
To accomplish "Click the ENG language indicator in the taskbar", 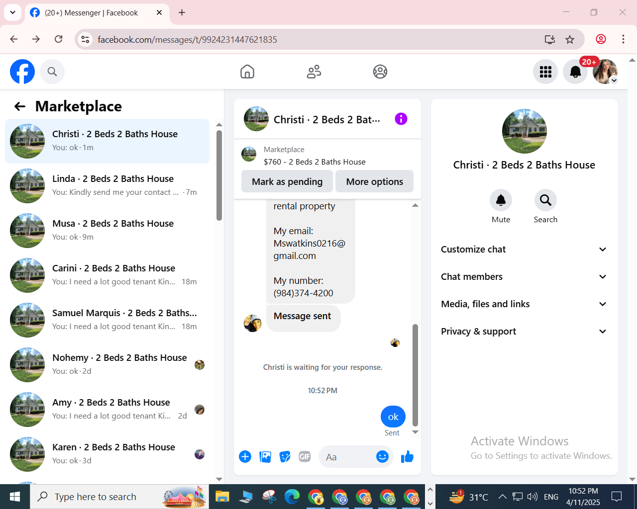I will (x=551, y=497).
